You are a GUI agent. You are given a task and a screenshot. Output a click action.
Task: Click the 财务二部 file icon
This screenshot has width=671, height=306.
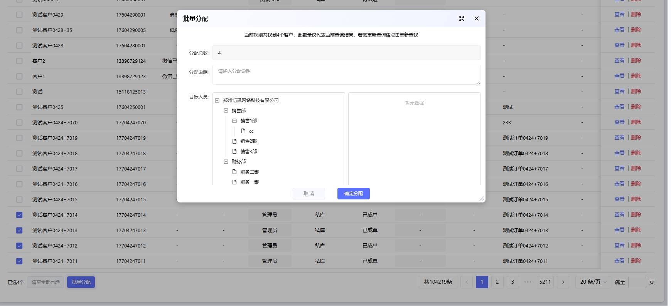point(234,172)
